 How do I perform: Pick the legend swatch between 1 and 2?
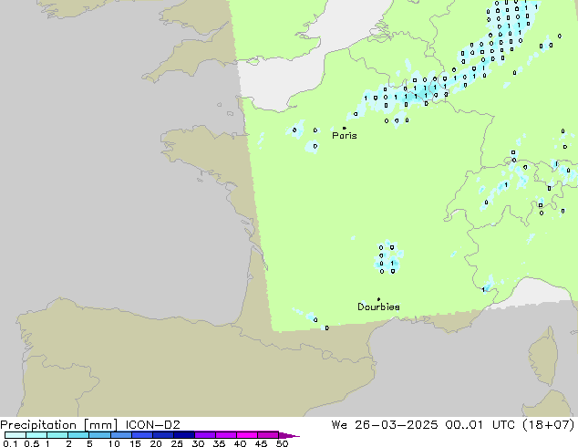point(57,435)
